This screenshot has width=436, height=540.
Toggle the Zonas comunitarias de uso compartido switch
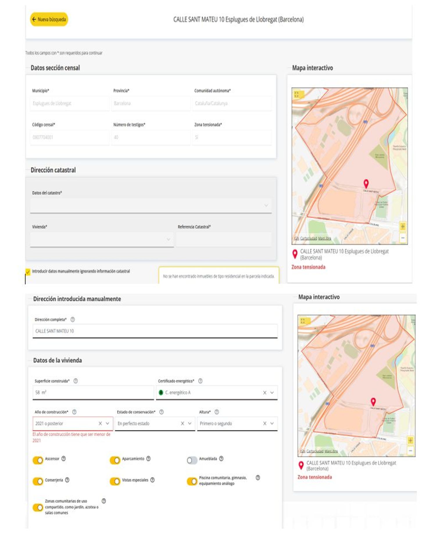coord(38,508)
